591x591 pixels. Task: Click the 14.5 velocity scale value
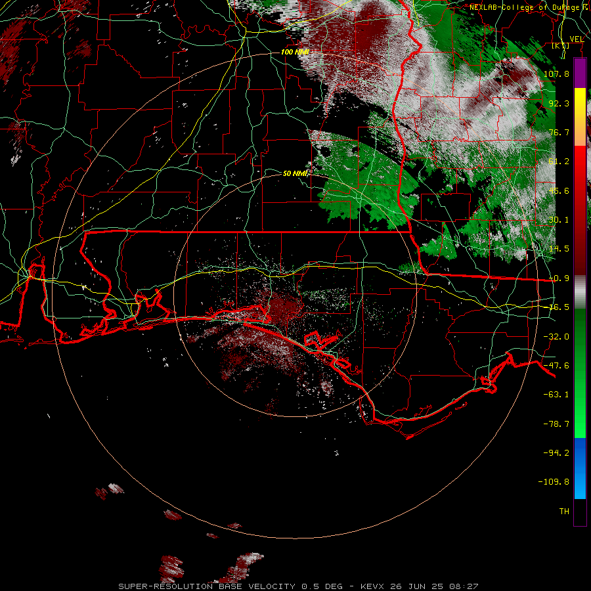click(559, 249)
